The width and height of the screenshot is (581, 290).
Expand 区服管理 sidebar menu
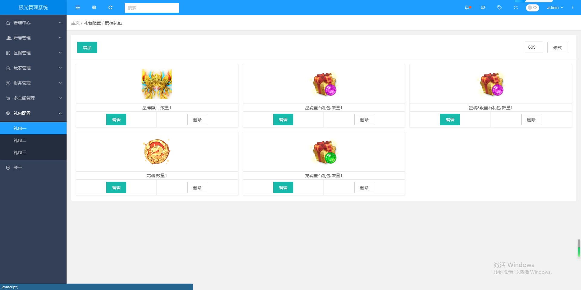pyautogui.click(x=33, y=53)
